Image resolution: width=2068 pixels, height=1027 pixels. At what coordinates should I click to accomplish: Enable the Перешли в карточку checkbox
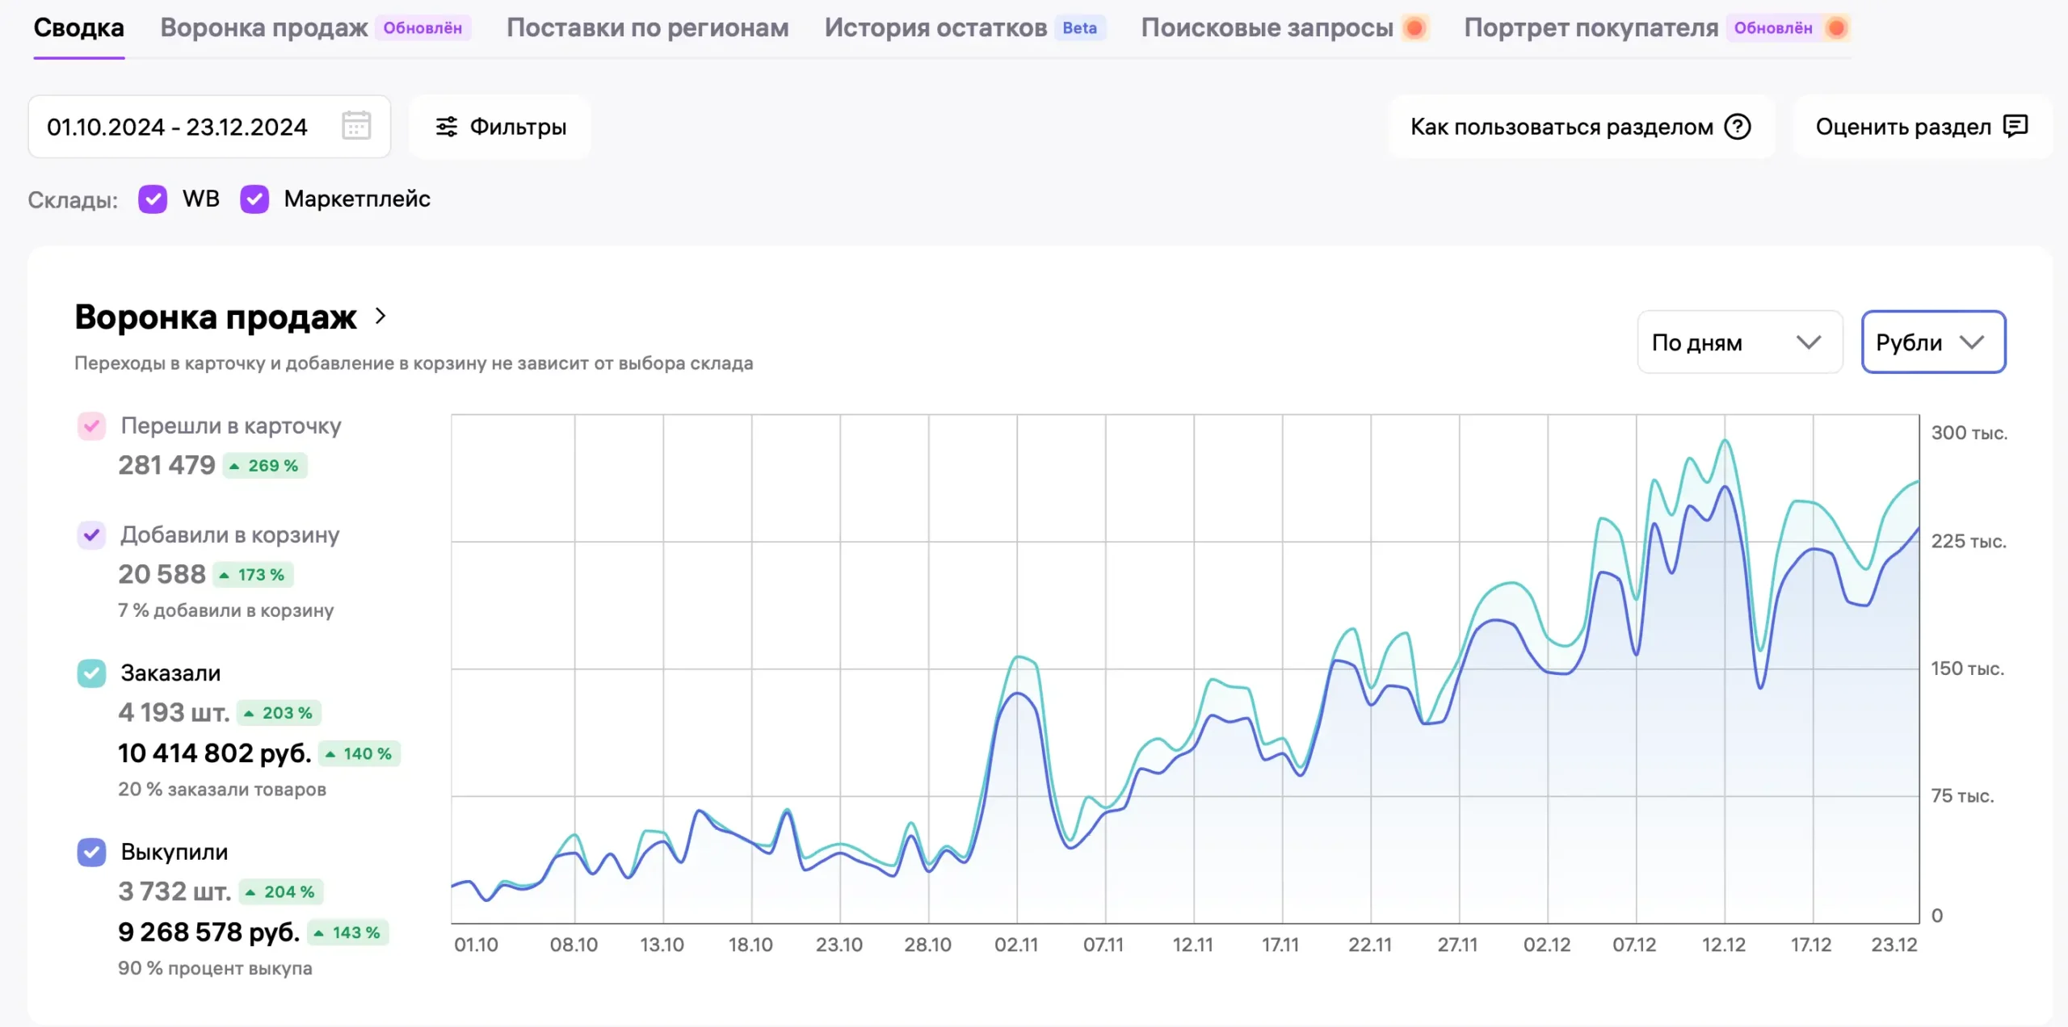pos(91,425)
